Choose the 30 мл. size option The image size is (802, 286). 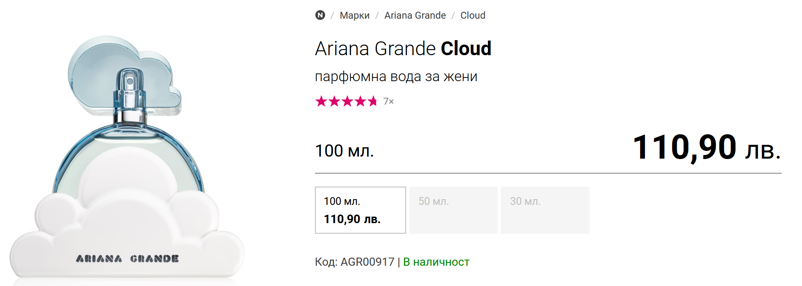coord(545,210)
